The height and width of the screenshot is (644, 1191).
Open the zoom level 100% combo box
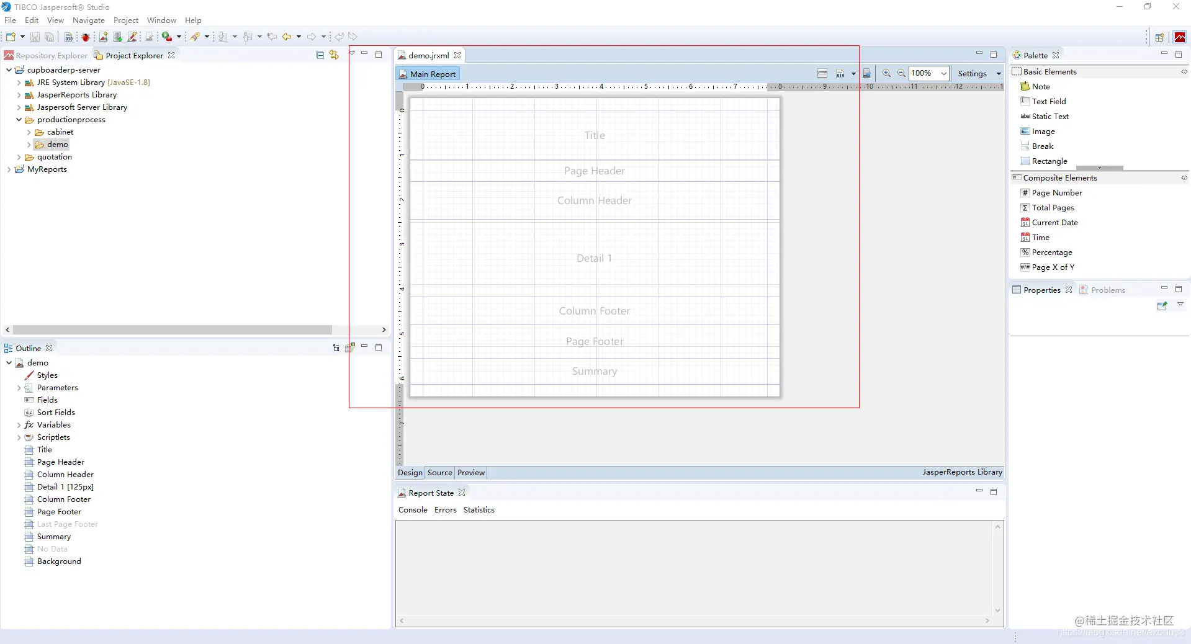929,73
